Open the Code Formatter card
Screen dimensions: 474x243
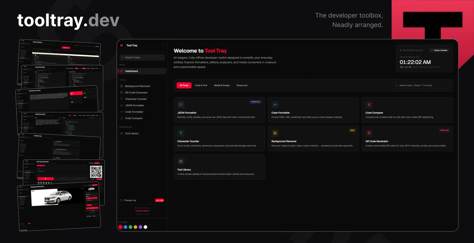pos(313,110)
